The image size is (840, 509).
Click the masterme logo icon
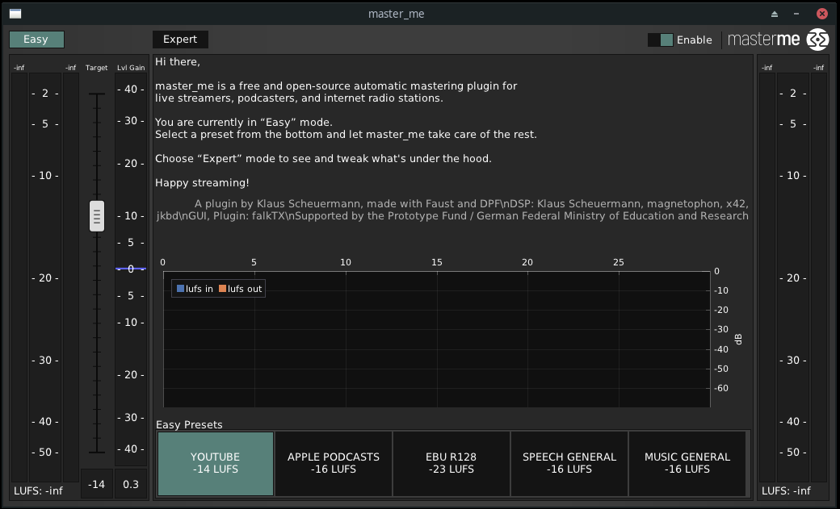pyautogui.click(x=817, y=40)
